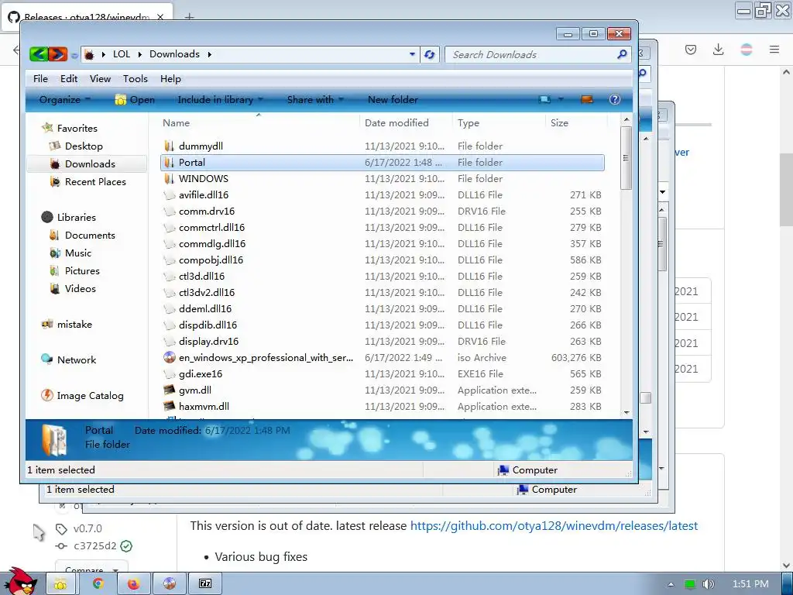Select the display.drv16 file
The height and width of the screenshot is (595, 793).
point(208,342)
